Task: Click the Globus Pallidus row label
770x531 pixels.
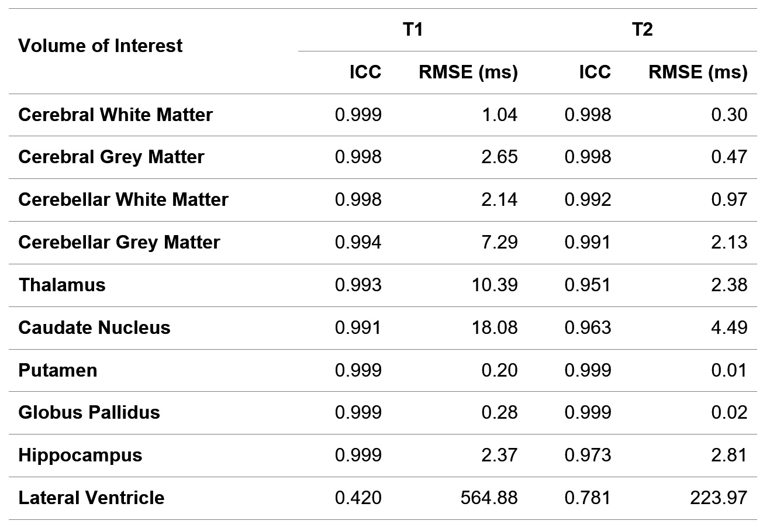Action: [x=89, y=412]
